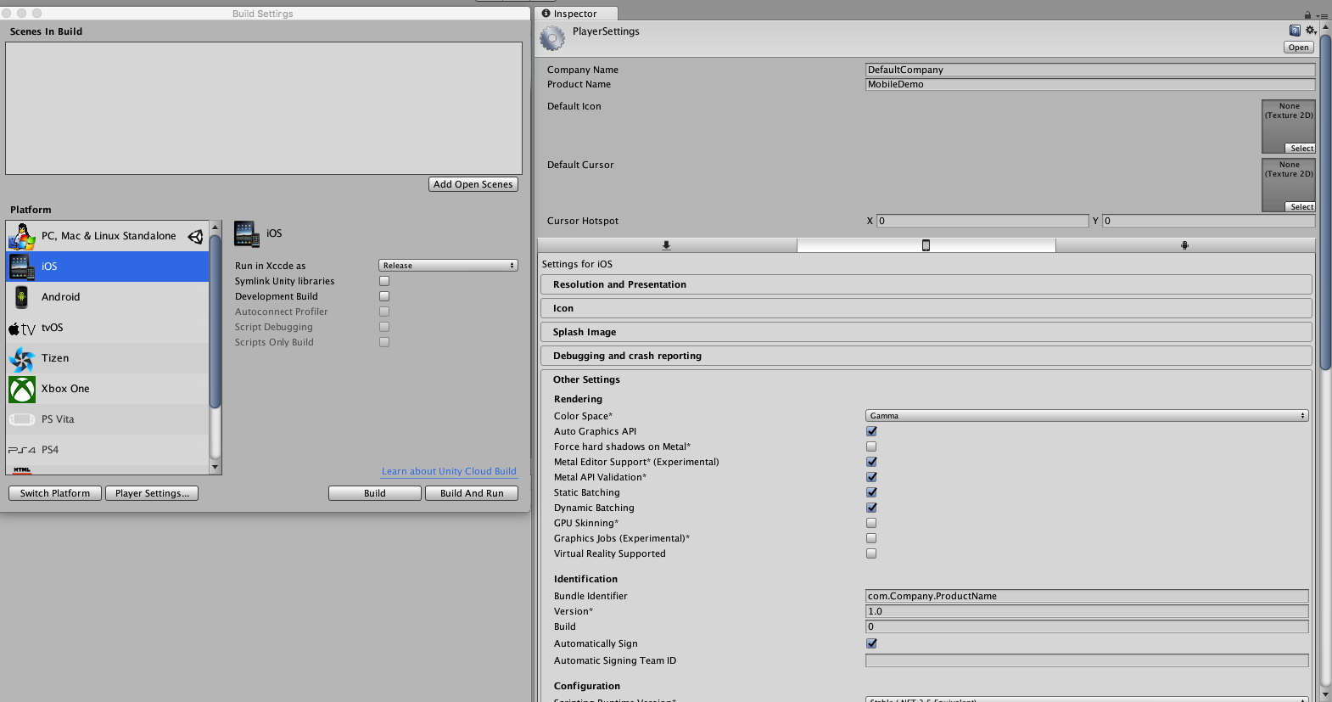The width and height of the screenshot is (1332, 702).
Task: Open the Inspector gear context menu
Action: tap(1311, 31)
